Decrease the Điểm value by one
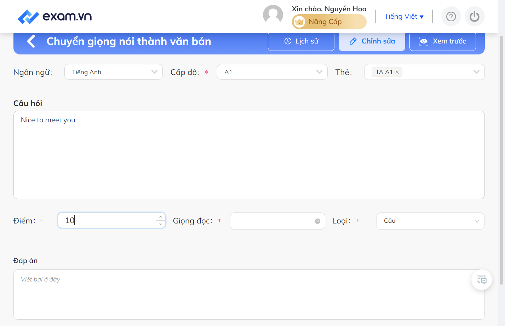 coord(161,224)
